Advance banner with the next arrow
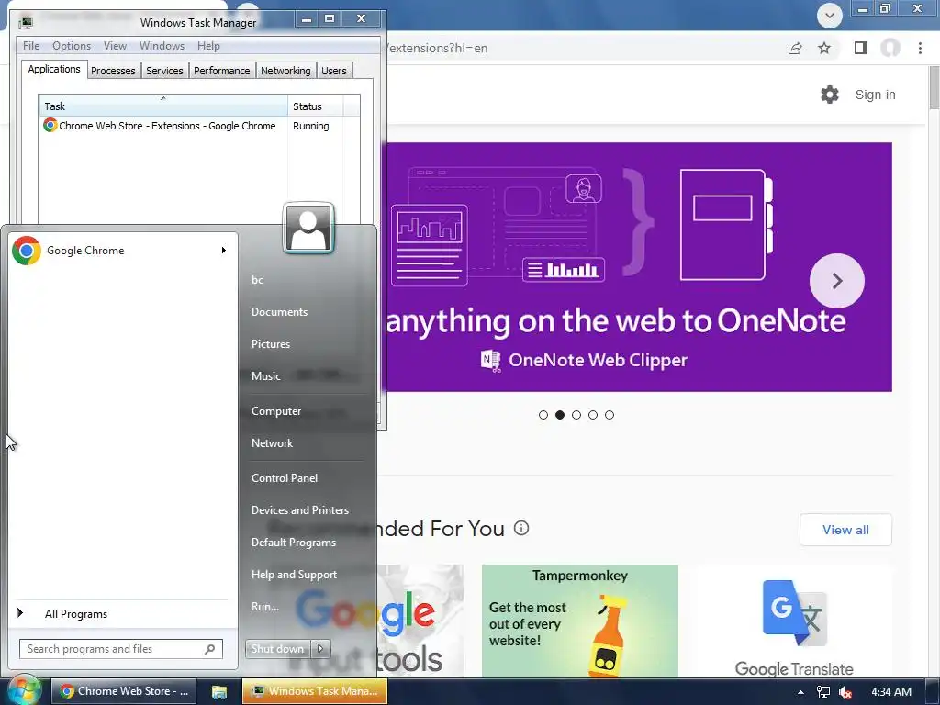This screenshot has height=705, width=940. (x=837, y=281)
